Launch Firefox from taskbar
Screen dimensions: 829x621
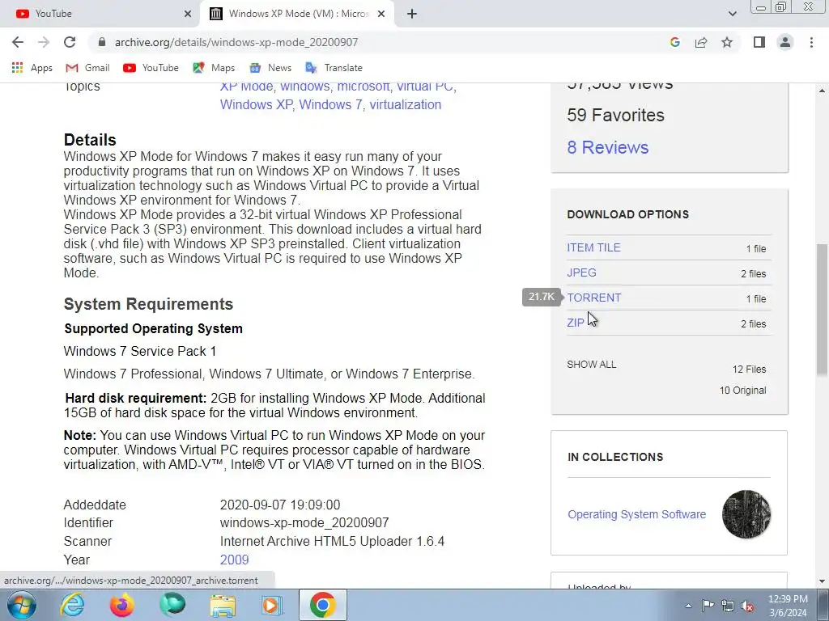click(121, 605)
